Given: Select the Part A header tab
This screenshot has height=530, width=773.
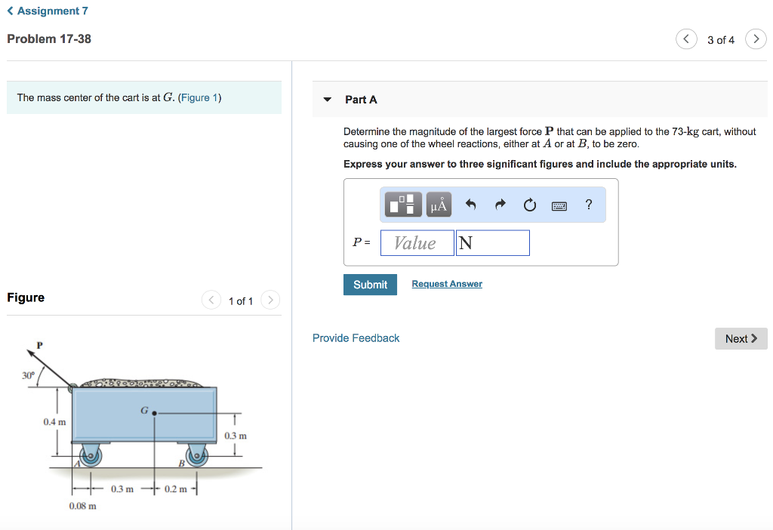Looking at the screenshot, I should click(x=361, y=99).
